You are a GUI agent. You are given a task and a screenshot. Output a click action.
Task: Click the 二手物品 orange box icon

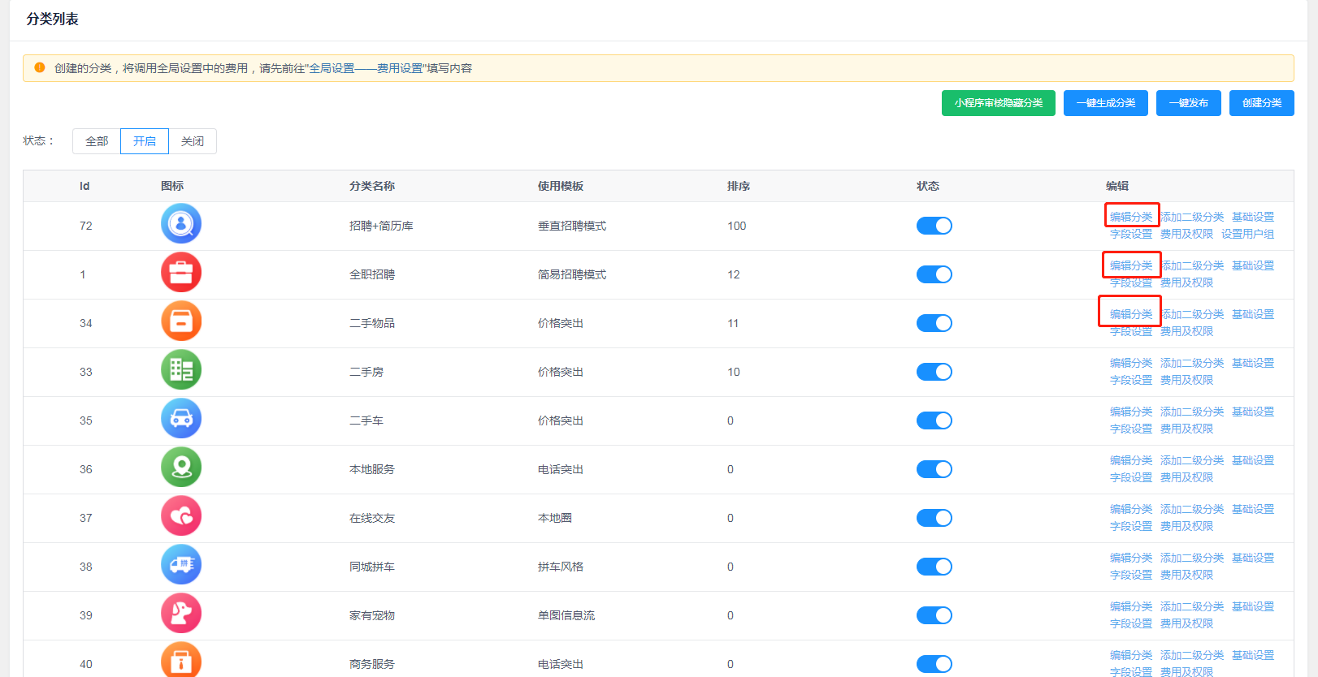181,321
